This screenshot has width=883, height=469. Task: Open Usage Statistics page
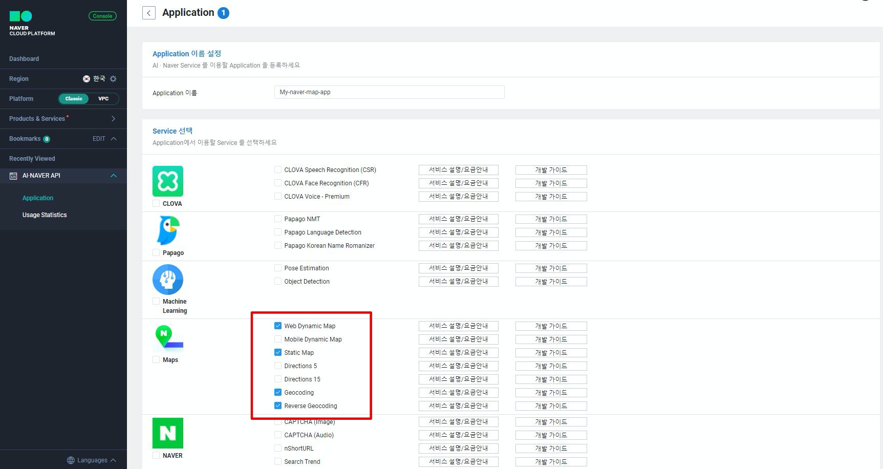(x=45, y=215)
